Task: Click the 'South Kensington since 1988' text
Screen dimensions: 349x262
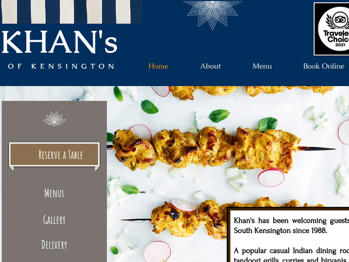Action: [281, 231]
